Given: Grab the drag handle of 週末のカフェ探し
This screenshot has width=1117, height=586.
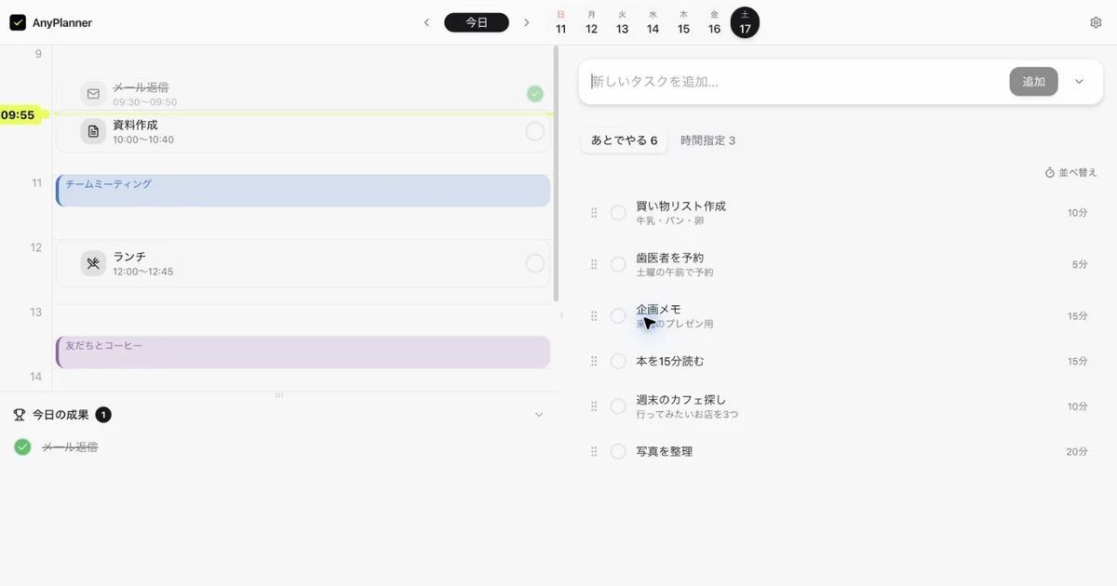Looking at the screenshot, I should tap(594, 406).
